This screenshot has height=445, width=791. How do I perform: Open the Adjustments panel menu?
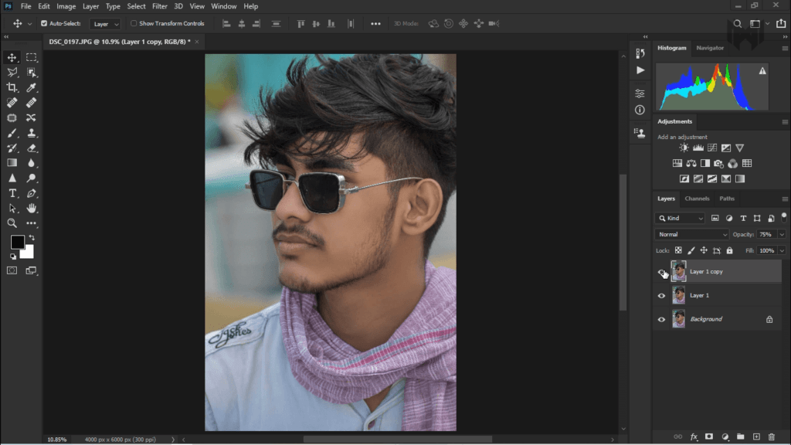click(785, 121)
